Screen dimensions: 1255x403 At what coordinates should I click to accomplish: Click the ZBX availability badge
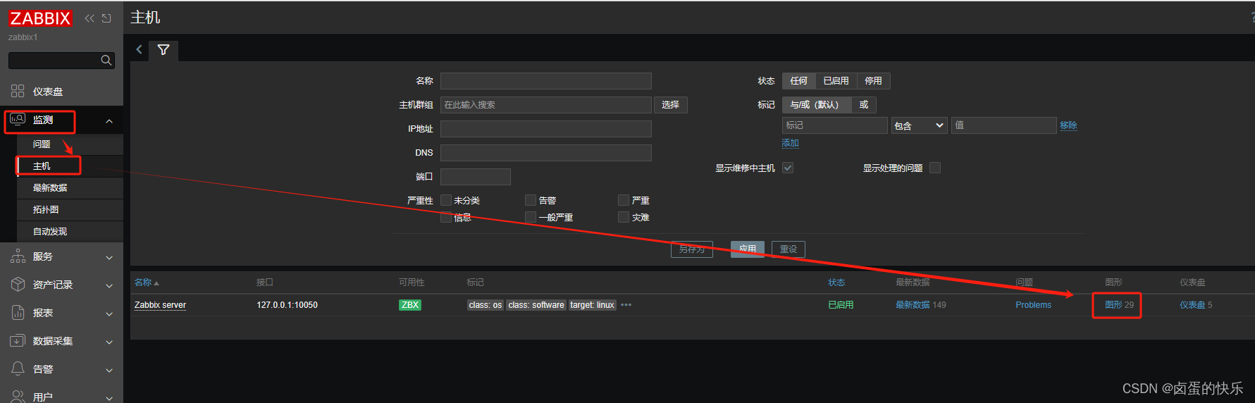tap(409, 305)
